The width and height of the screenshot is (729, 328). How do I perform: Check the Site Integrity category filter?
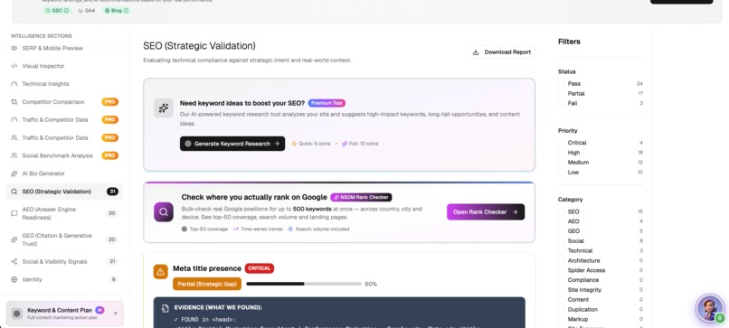pyautogui.click(x=562, y=289)
